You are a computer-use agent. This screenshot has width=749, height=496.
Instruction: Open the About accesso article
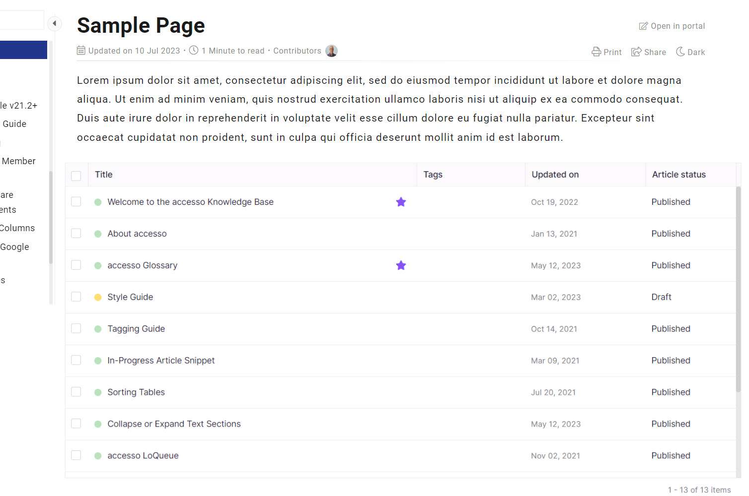(x=137, y=234)
